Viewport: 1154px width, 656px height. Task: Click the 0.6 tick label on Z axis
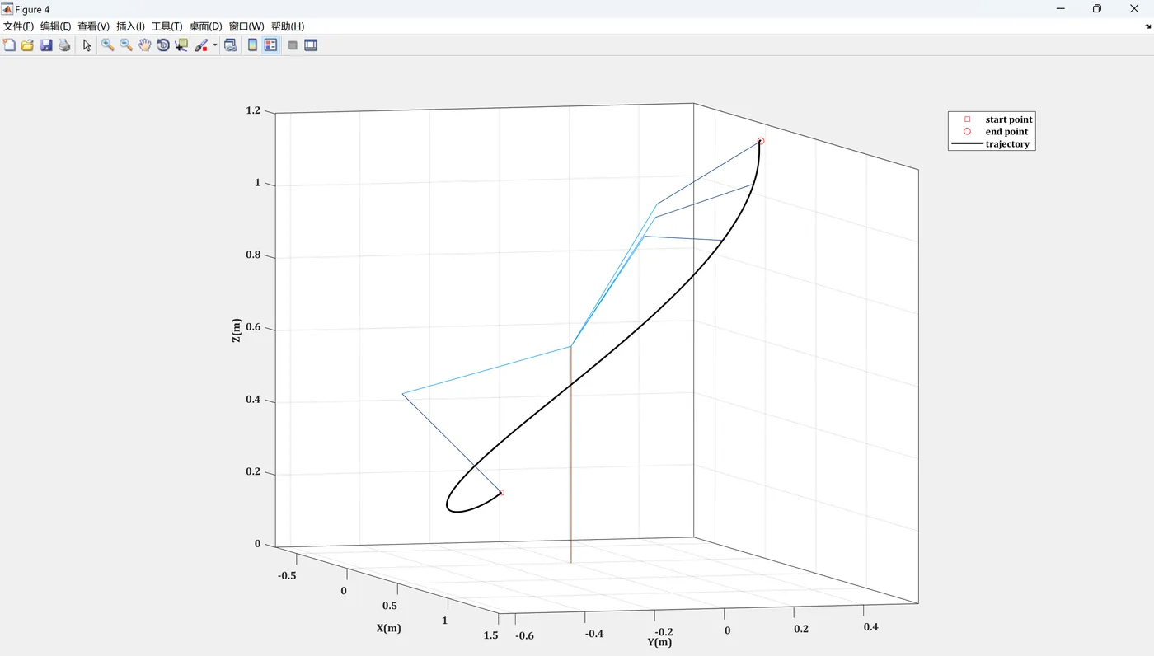point(253,328)
